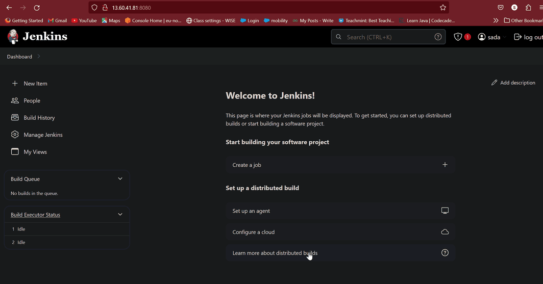Open YouTube bookmark

point(84,20)
